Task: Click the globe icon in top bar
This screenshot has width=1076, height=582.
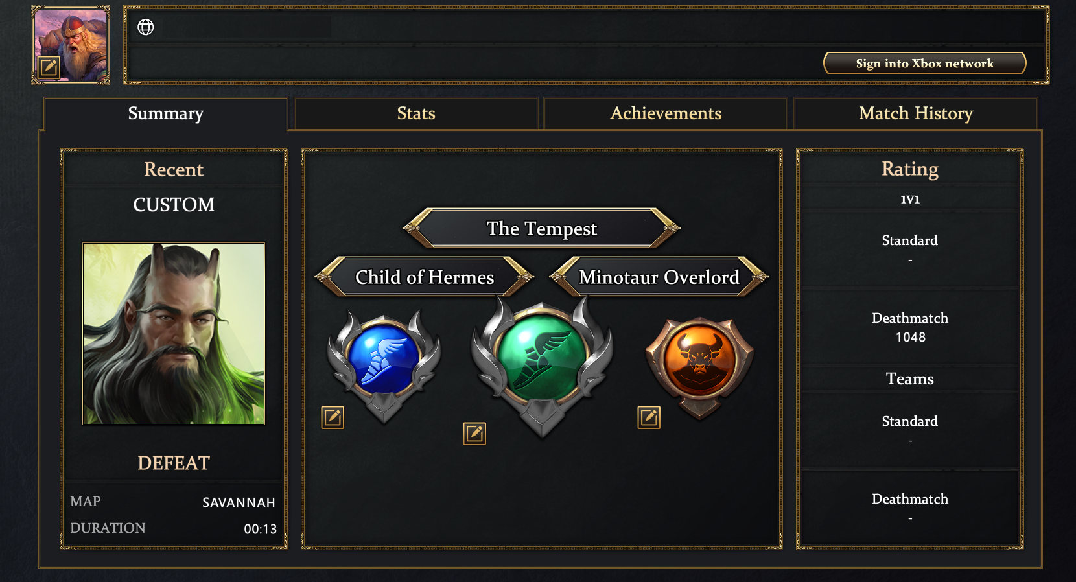Action: click(146, 27)
